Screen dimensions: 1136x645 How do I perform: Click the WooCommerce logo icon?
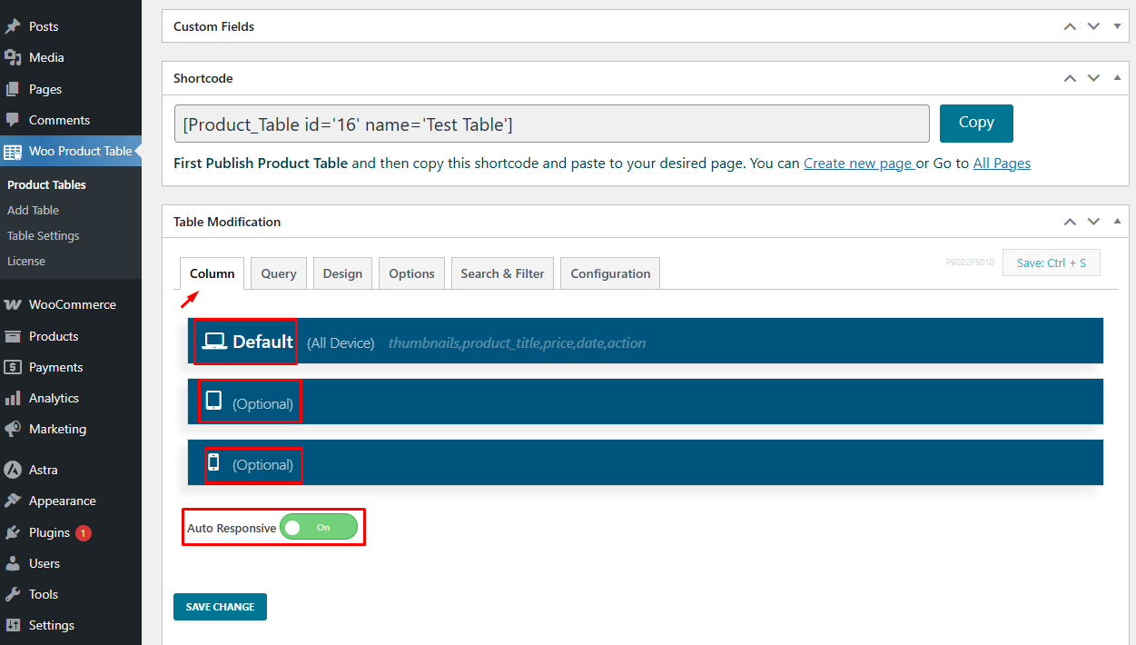tap(13, 304)
